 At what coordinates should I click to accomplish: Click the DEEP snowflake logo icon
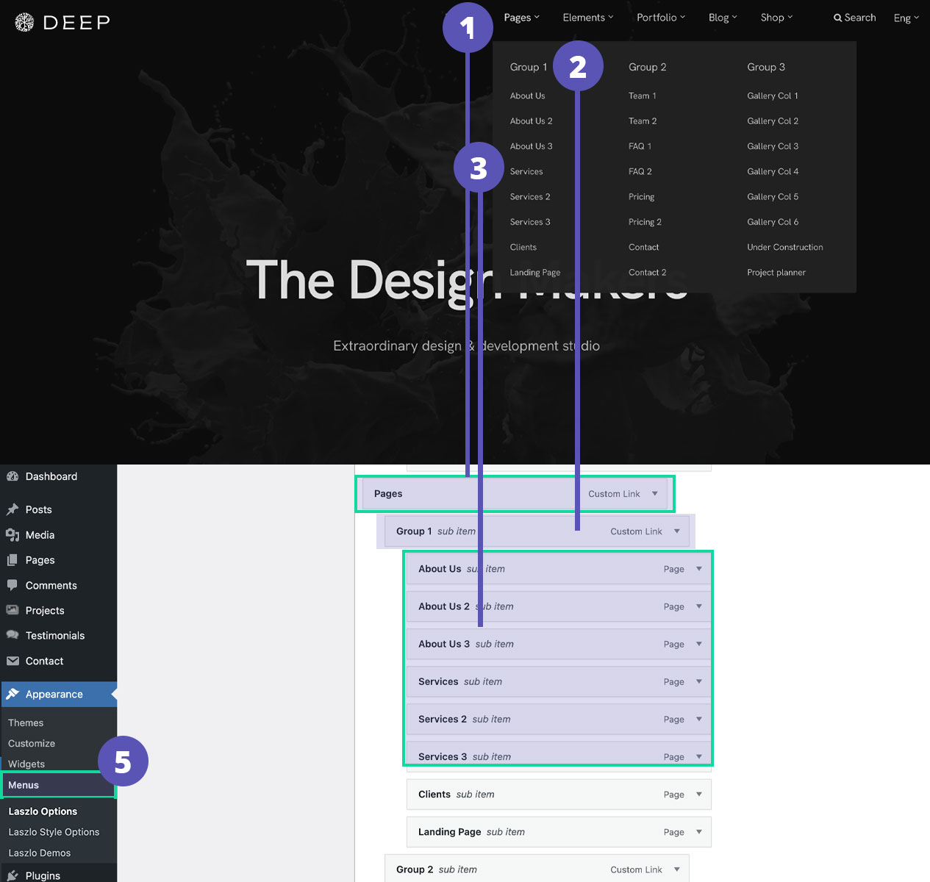tap(24, 23)
